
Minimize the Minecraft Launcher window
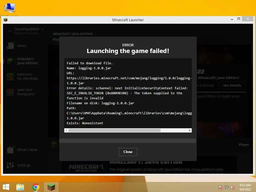232,19
